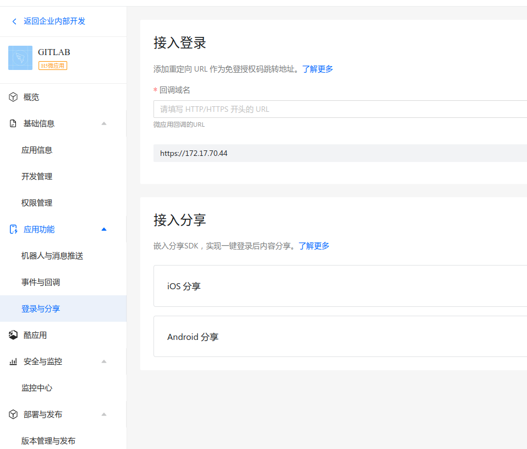The image size is (527, 449).
Task: Open 权限管理 in the sidebar
Action: 37,203
